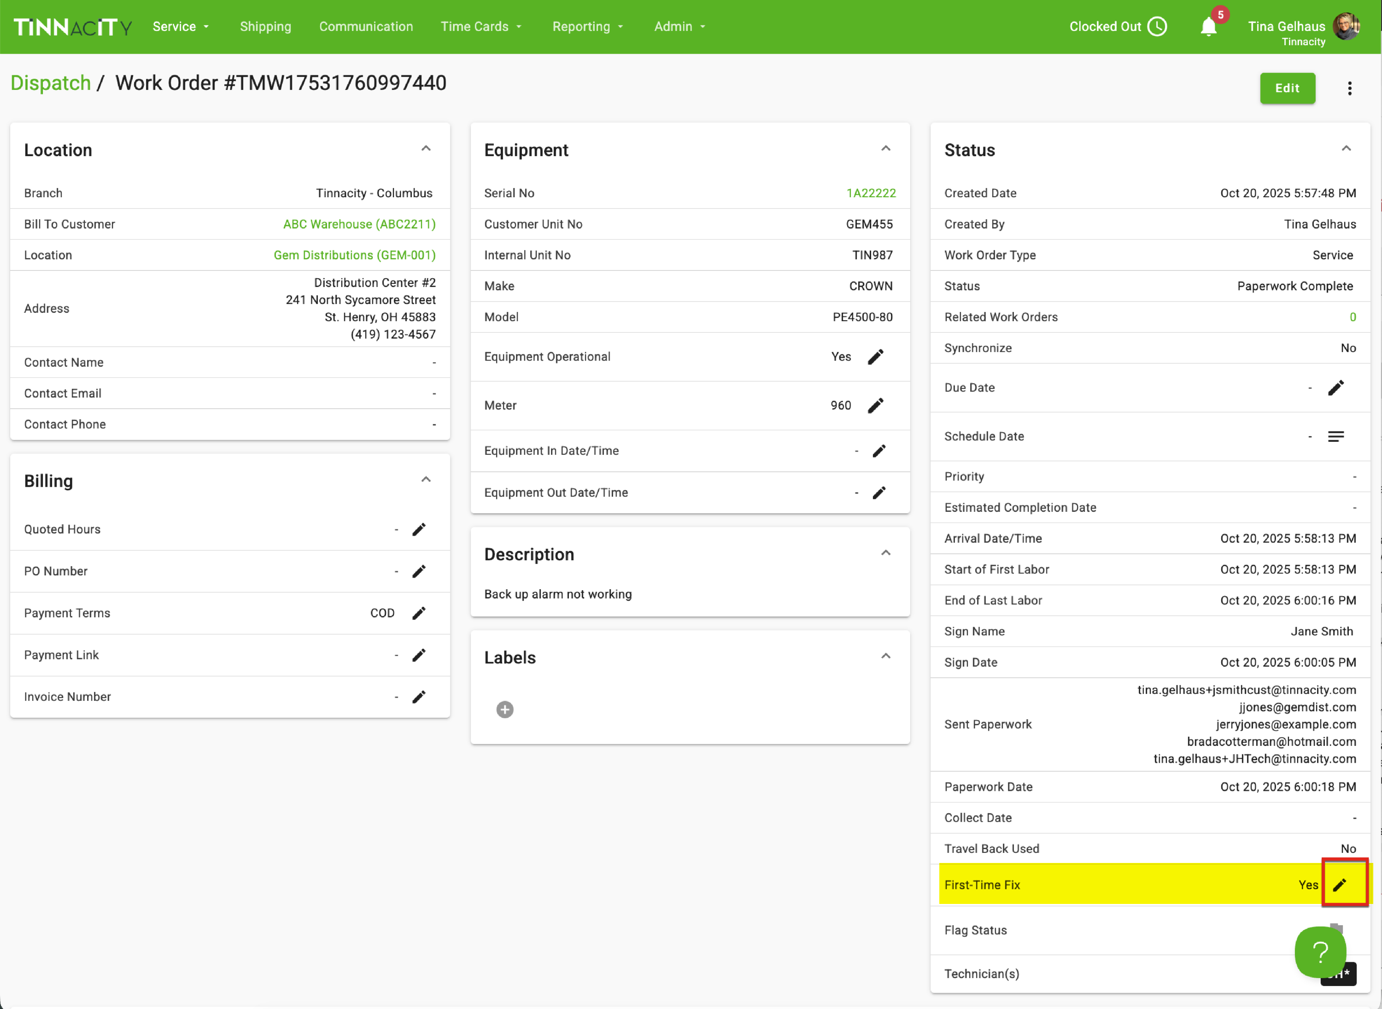This screenshot has height=1009, width=1382.
Task: Edit the Due Date value
Action: 1335,388
